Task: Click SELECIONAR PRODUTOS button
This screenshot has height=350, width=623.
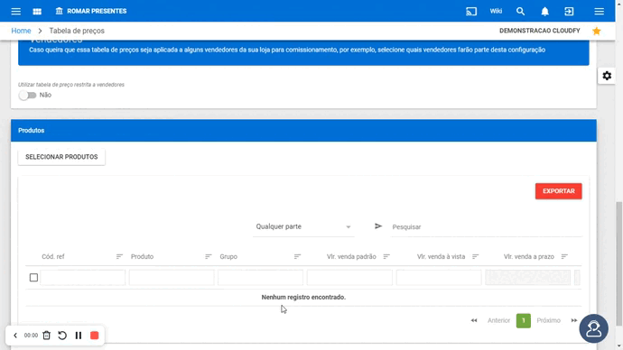Action: [61, 157]
